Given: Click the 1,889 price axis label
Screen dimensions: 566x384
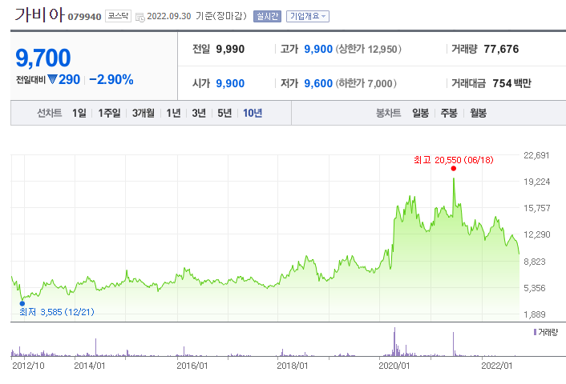Looking at the screenshot, I should click(535, 314).
